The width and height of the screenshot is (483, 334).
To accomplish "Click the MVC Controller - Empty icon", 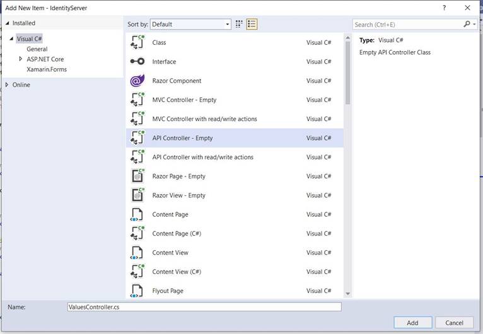I will (x=137, y=100).
